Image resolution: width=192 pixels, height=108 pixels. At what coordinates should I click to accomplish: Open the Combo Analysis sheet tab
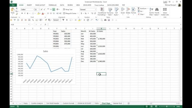pyautogui.click(x=37, y=103)
